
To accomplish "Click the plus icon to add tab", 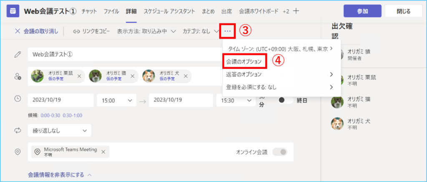I will coord(296,11).
